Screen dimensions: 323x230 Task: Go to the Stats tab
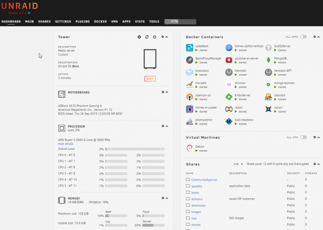[x=140, y=22]
